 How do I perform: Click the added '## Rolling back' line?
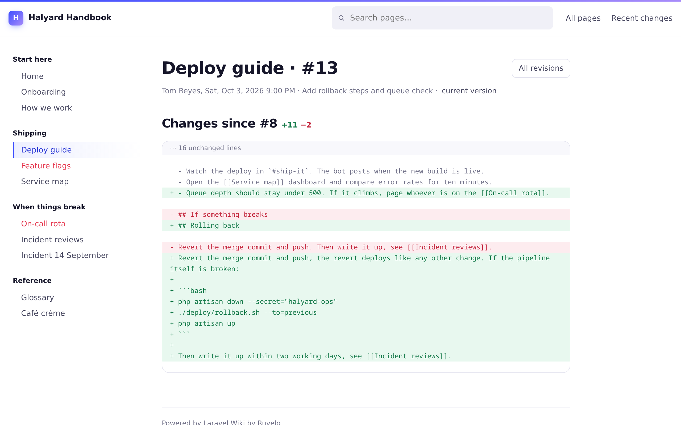click(366, 226)
